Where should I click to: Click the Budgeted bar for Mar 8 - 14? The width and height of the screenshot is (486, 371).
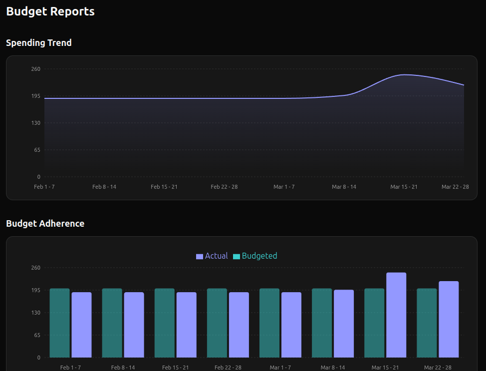(321, 322)
